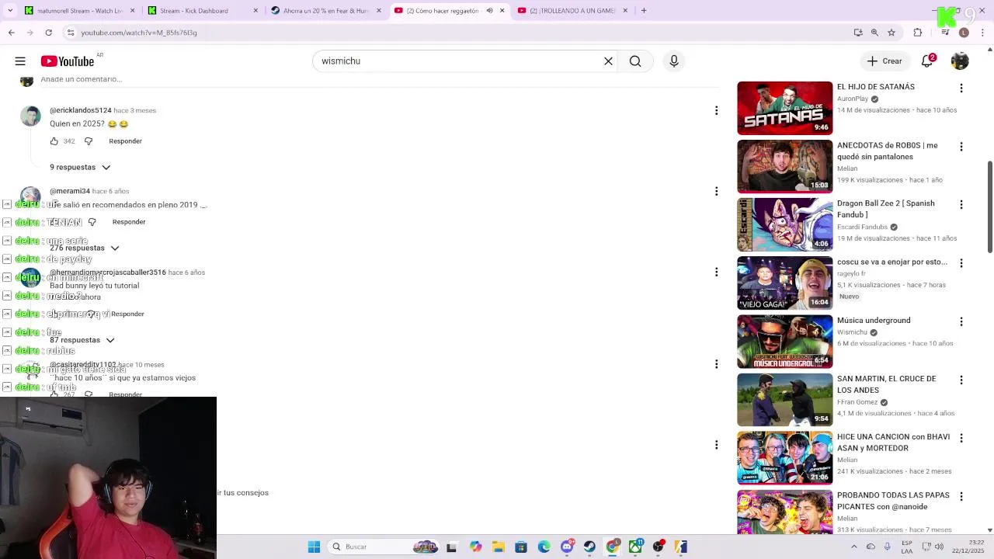994x559 pixels.
Task: Click the magnifier search button
Action: [635, 61]
